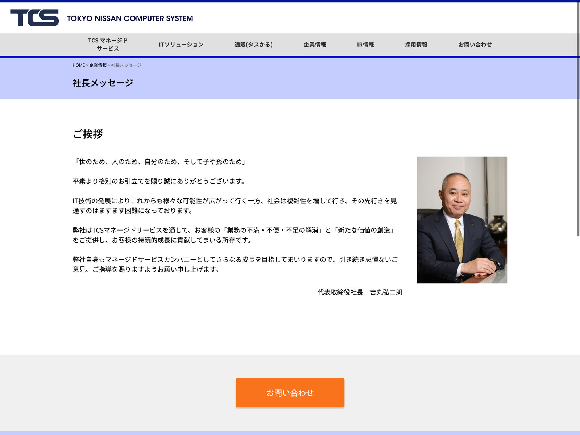Click the opening quote 「世のため、人のため…」
580x435 pixels.
point(160,162)
